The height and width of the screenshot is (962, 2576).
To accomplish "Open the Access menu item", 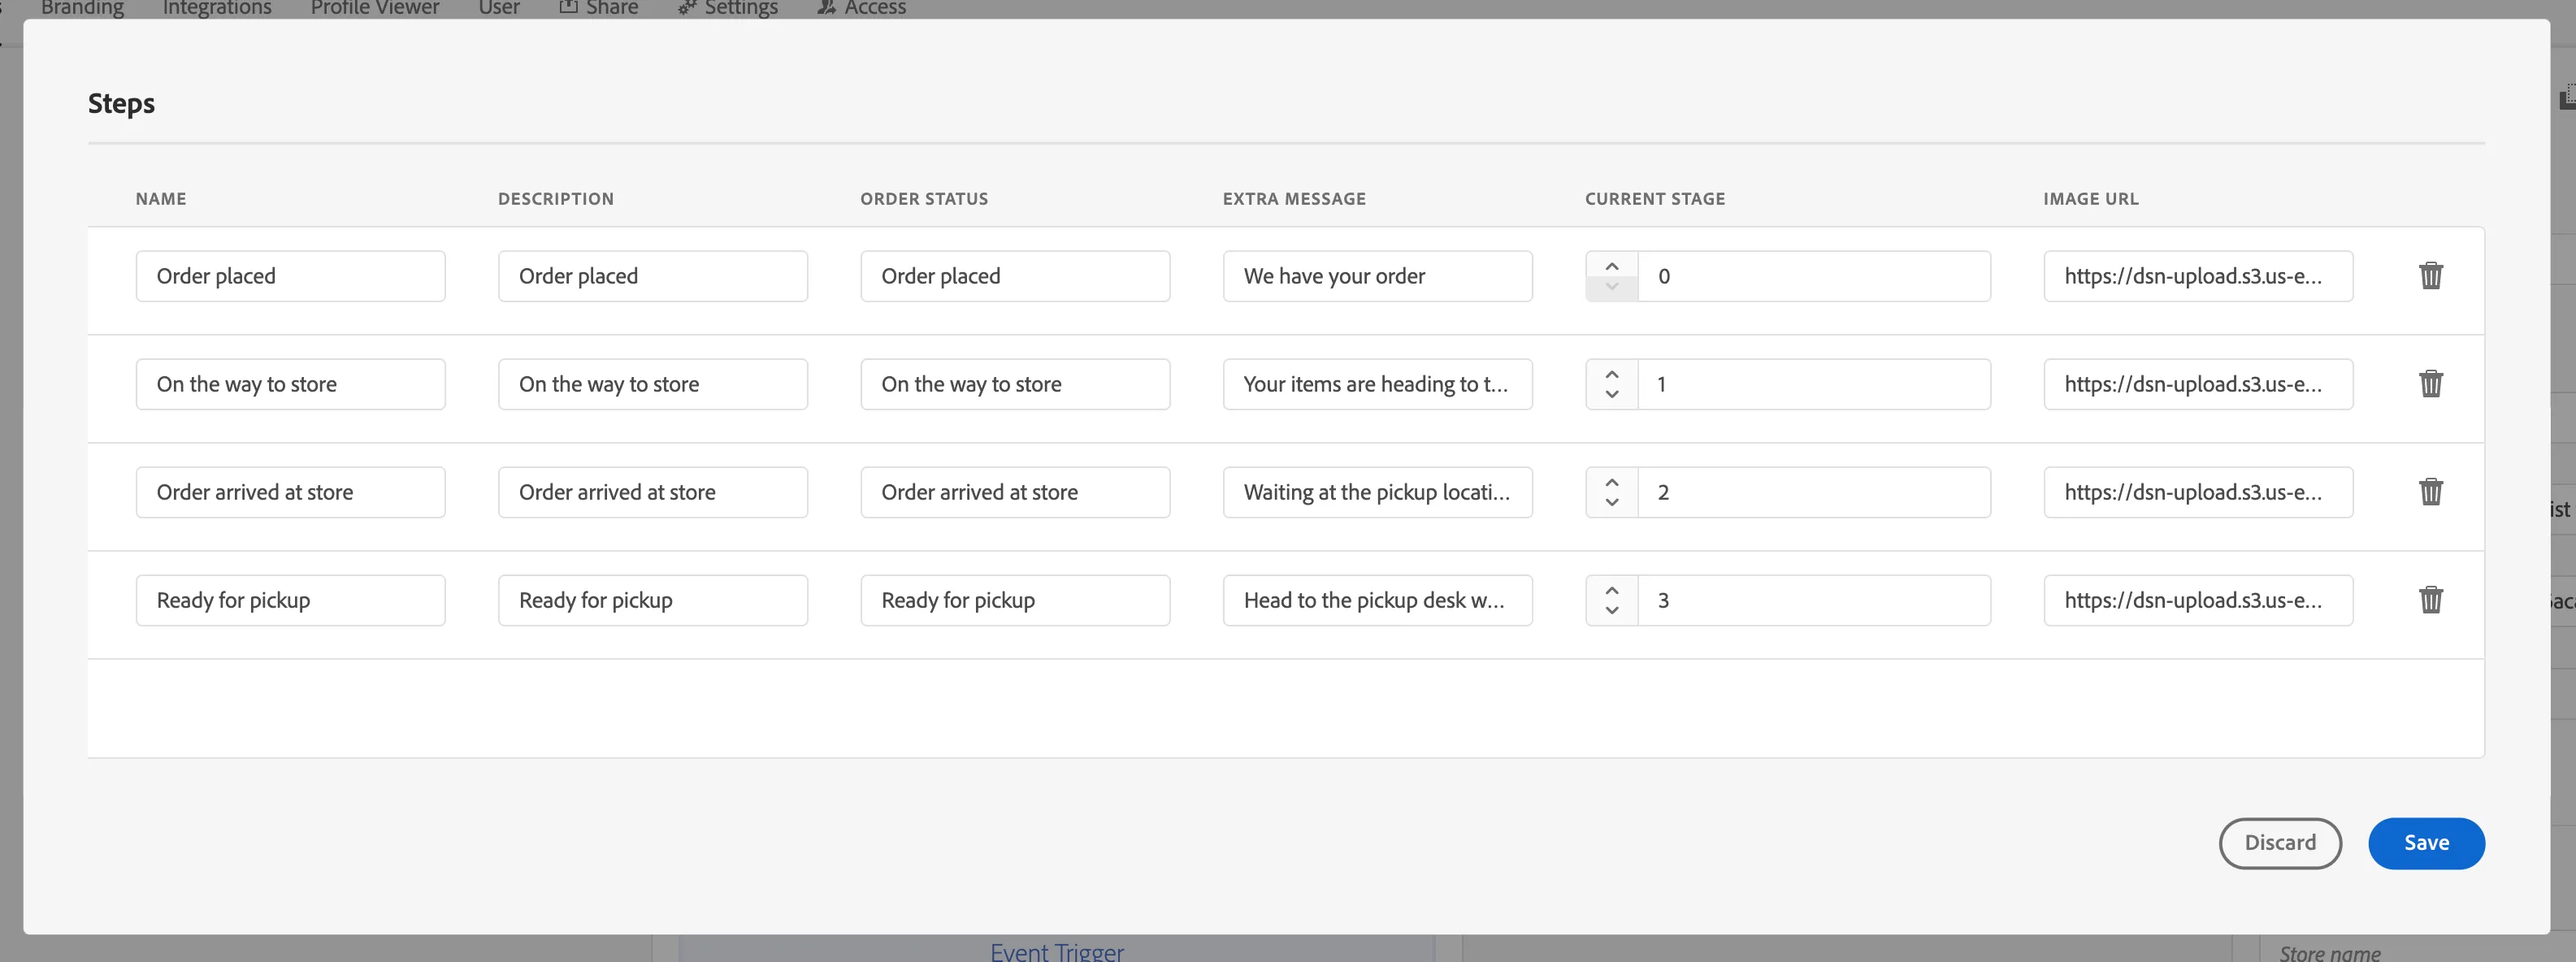I will click(x=861, y=8).
